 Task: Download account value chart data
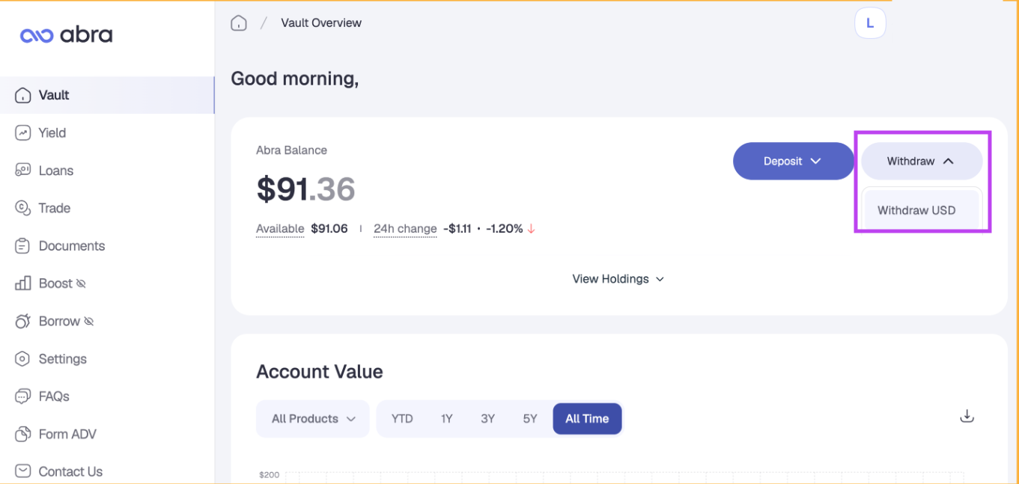pos(967,416)
